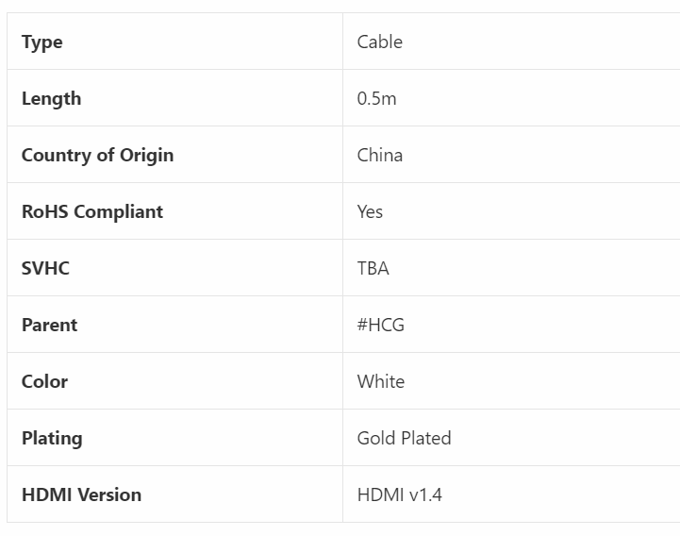Click the 'HDMI Version' row label
The width and height of the screenshot is (680, 536).
pyautogui.click(x=81, y=494)
